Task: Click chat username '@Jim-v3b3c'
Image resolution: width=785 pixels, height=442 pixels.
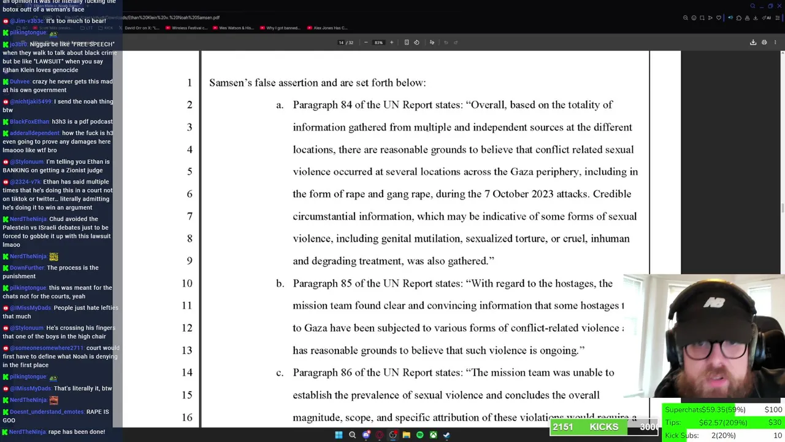Action: (27, 21)
